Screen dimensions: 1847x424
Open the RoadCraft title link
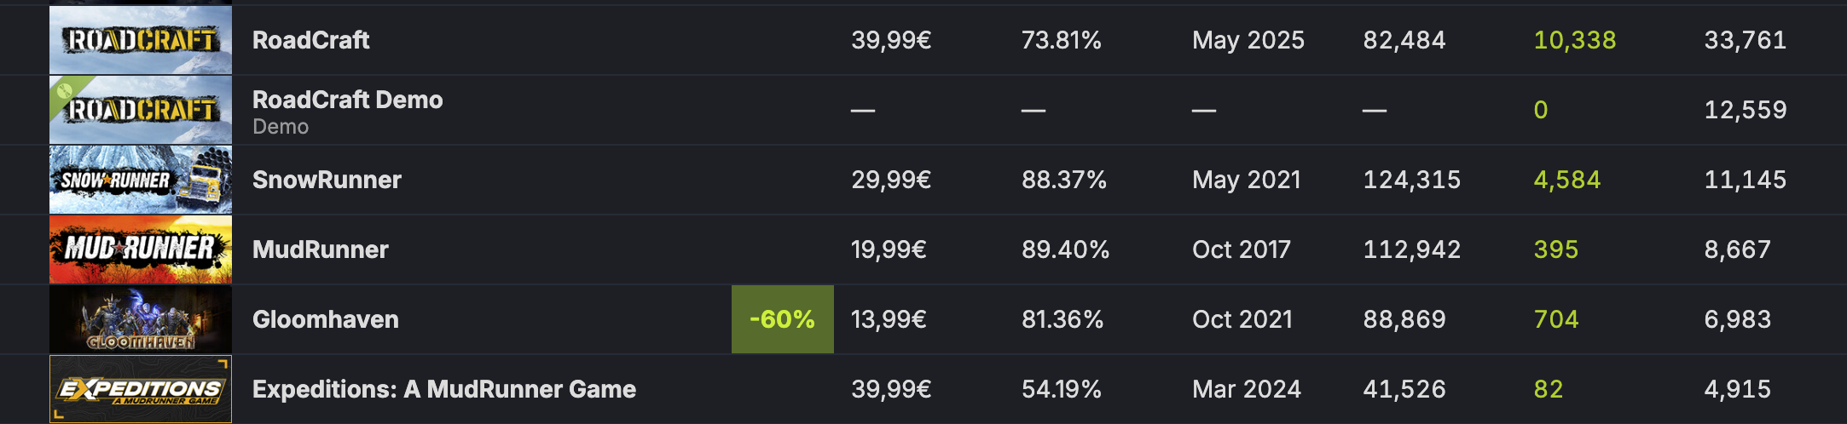[310, 40]
